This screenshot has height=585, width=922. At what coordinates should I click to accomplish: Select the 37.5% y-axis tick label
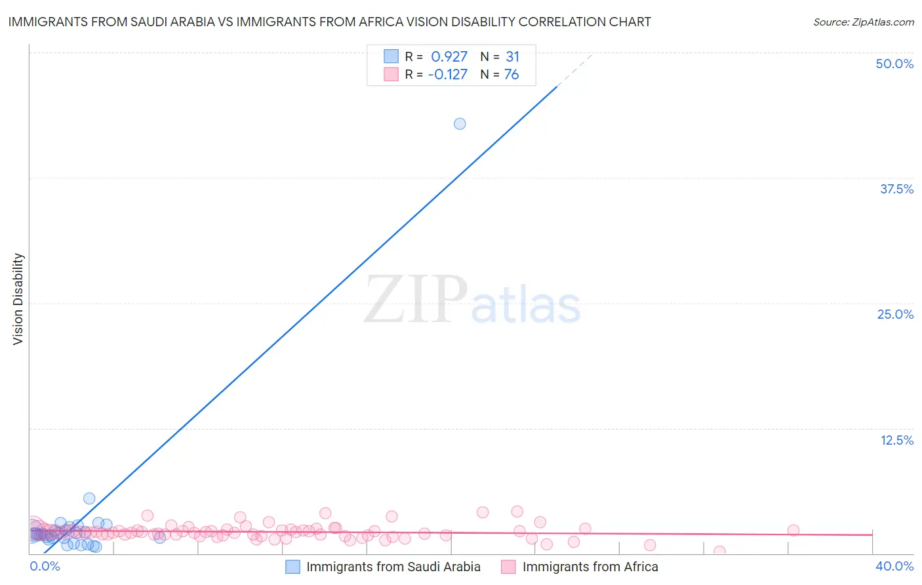896,189
